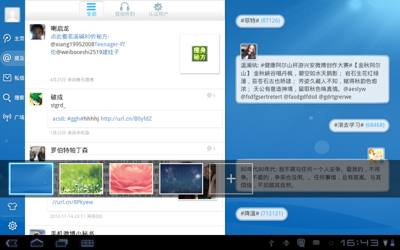The width and height of the screenshot is (400, 250).
Task: Select the blue wallpaper theme thumbnail
Action: pyautogui.click(x=31, y=179)
